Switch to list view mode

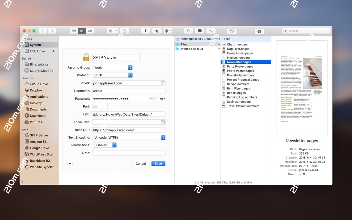pyautogui.click(x=74, y=31)
